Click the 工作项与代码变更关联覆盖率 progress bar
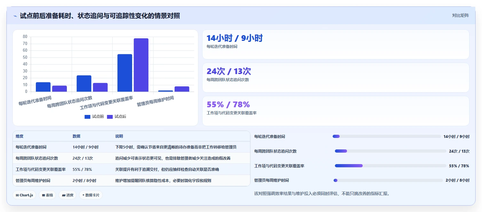The height and width of the screenshot is (212, 482). pos(391,166)
